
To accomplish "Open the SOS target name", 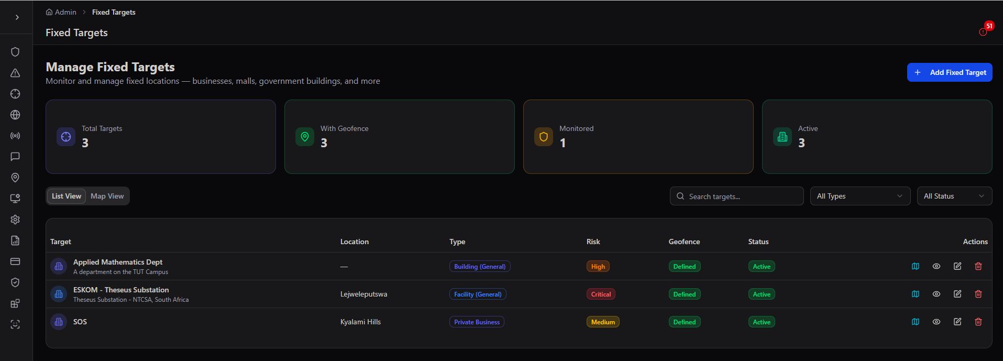I will pos(80,322).
